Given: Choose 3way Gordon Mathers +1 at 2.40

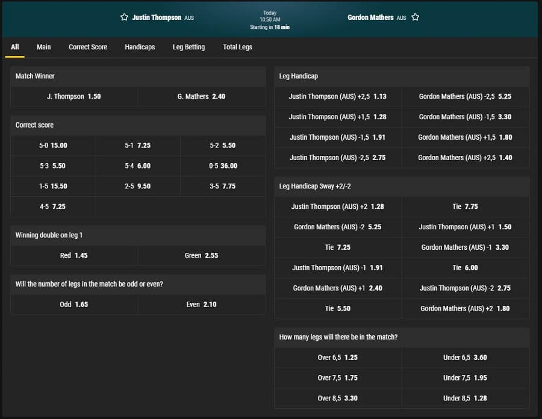Looking at the screenshot, I should pos(338,288).
